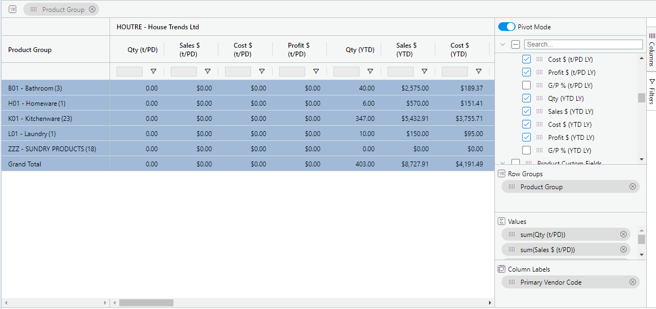Screen dimensions: 656x309
Task: Remove Product Group chip from top bar
Action: (x=92, y=9)
